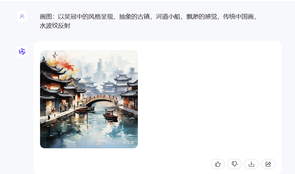This screenshot has height=174, width=295.
Task: Click the user profile avatar icon
Action: click(22, 17)
